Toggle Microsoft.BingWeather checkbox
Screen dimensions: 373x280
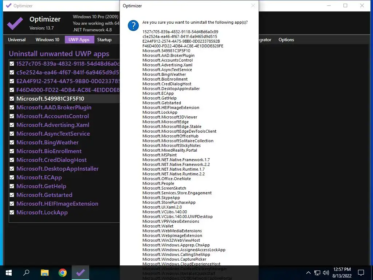tap(12, 143)
